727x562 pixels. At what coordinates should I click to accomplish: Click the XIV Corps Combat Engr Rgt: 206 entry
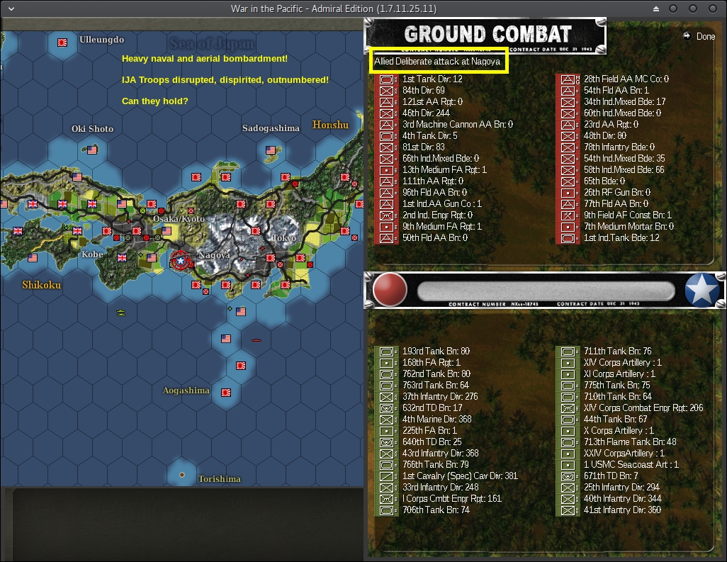(x=643, y=408)
